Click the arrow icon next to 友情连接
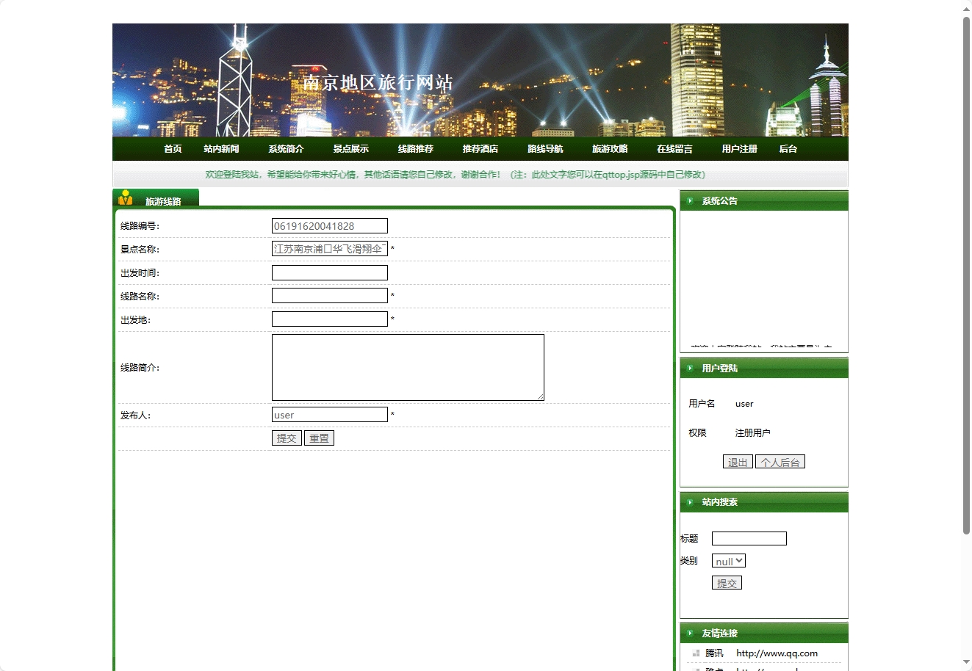The image size is (972, 671). click(690, 633)
